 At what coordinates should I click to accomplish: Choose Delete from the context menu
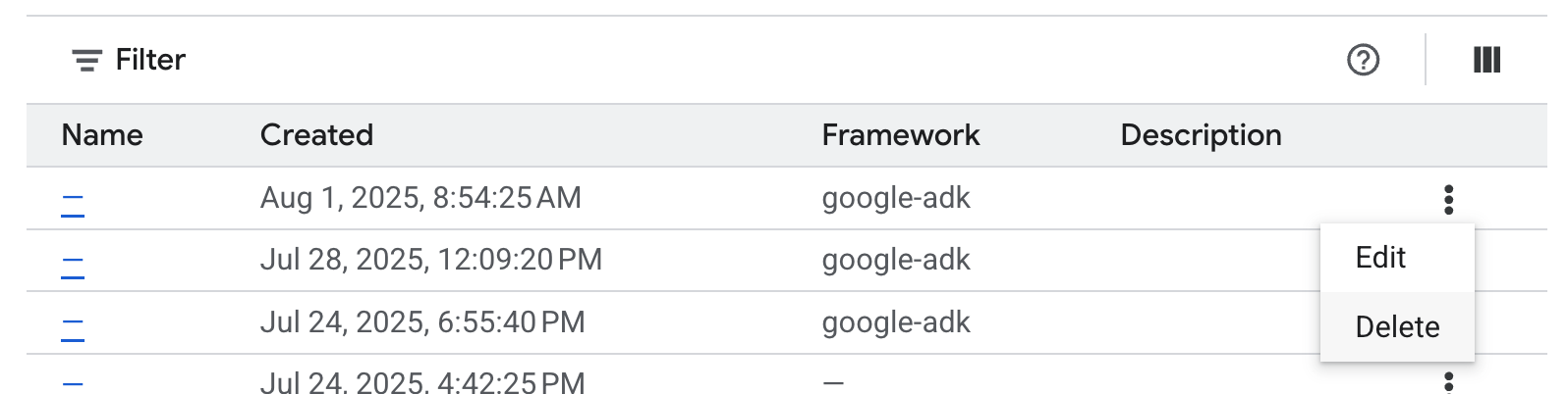coord(1397,327)
